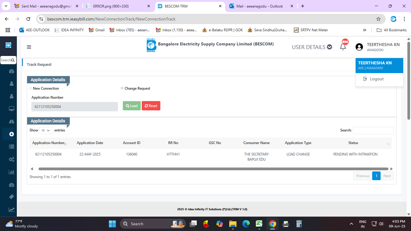
Task: Expand the USER DETAILS dropdown
Action: (312, 47)
